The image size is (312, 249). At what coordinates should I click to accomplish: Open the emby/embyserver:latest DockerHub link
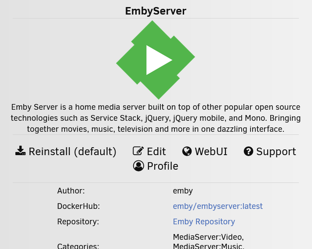(x=218, y=206)
